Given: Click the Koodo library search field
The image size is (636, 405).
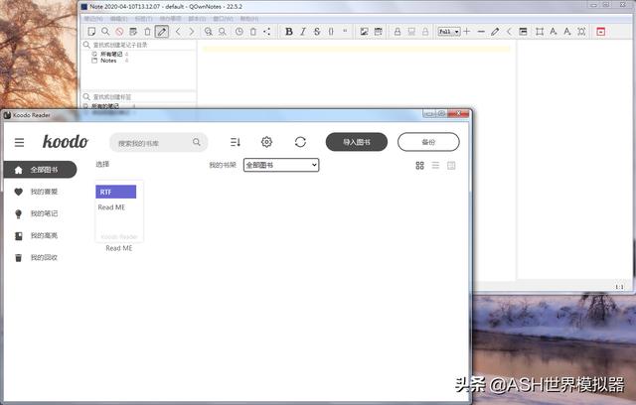Looking at the screenshot, I should tap(159, 143).
